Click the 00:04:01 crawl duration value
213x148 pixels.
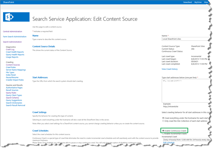pyautogui.click(x=194, y=62)
